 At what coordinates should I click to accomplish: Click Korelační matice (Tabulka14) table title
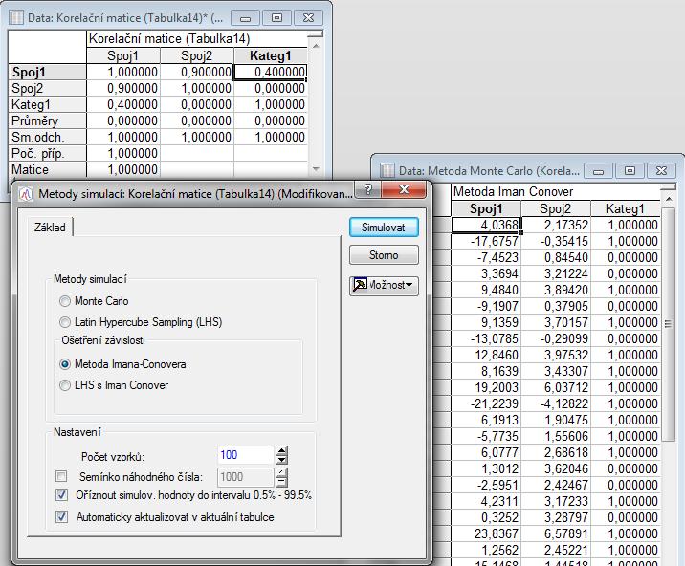click(x=169, y=39)
